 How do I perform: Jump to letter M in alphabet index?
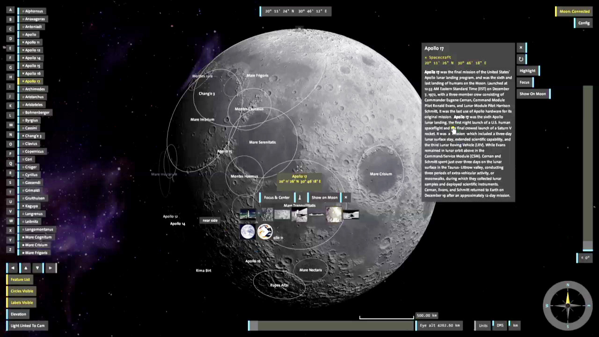10,125
